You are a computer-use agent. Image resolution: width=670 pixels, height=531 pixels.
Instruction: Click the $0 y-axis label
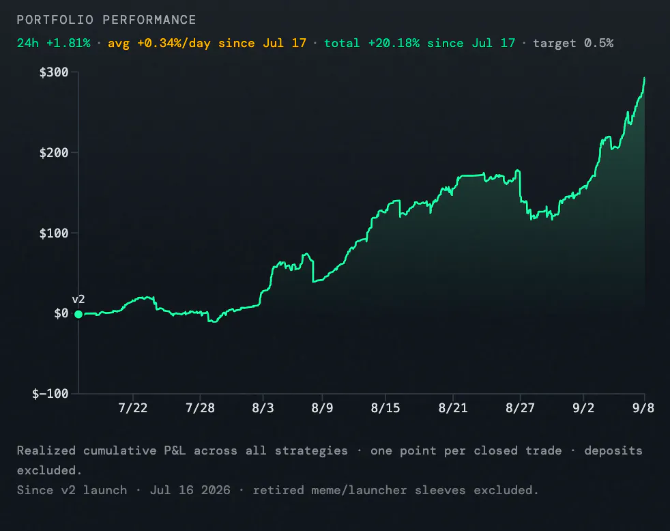(61, 313)
